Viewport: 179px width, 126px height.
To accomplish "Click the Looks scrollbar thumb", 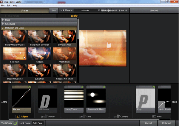I will coord(78,29).
